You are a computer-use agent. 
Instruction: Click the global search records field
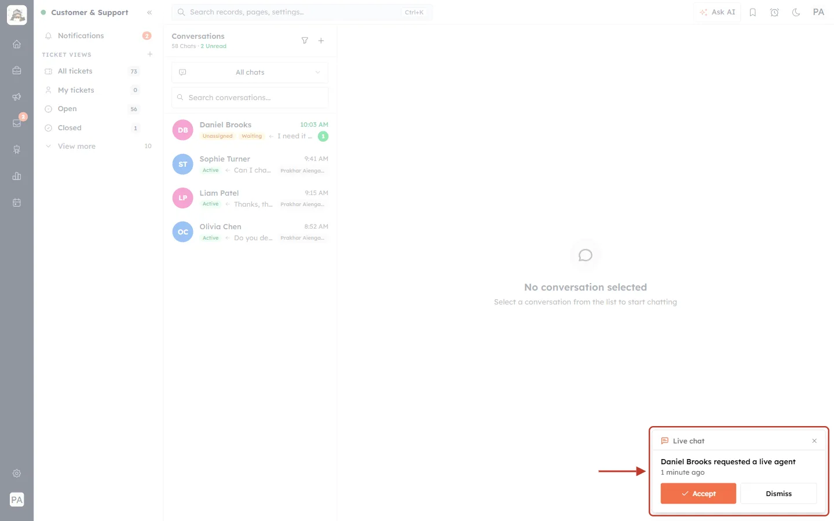tap(302, 12)
